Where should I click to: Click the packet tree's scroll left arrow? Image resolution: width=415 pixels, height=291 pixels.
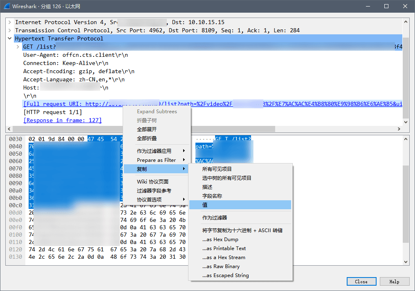pyautogui.click(x=9, y=129)
